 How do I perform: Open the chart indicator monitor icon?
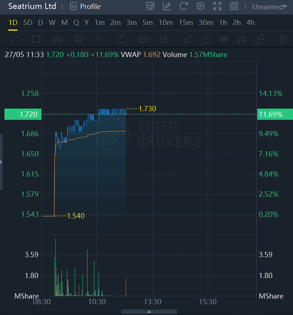[x=150, y=6]
